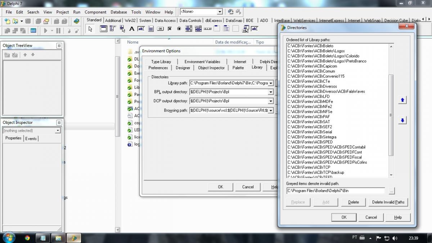Viewport: 432px width, 243px height.
Task: Open the Type Library tab
Action: pos(161,62)
